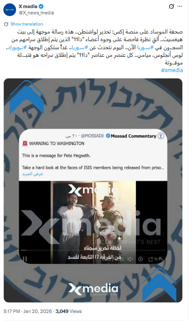
Task: Open video settings gear icon
Action: [140, 259]
